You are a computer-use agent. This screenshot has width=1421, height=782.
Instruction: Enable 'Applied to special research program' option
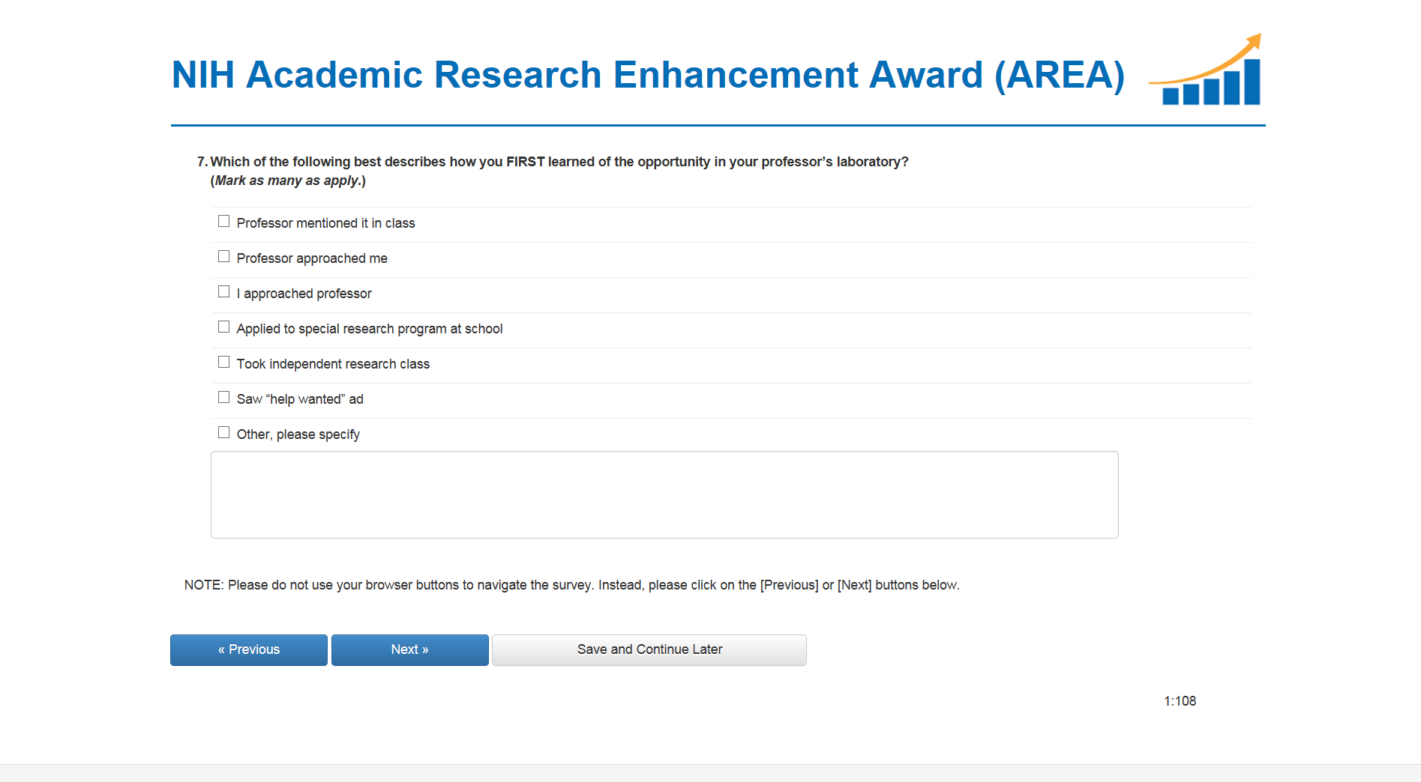point(223,327)
